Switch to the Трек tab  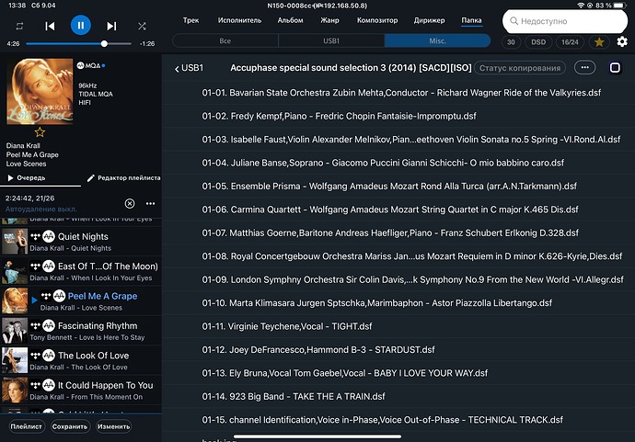[190, 20]
